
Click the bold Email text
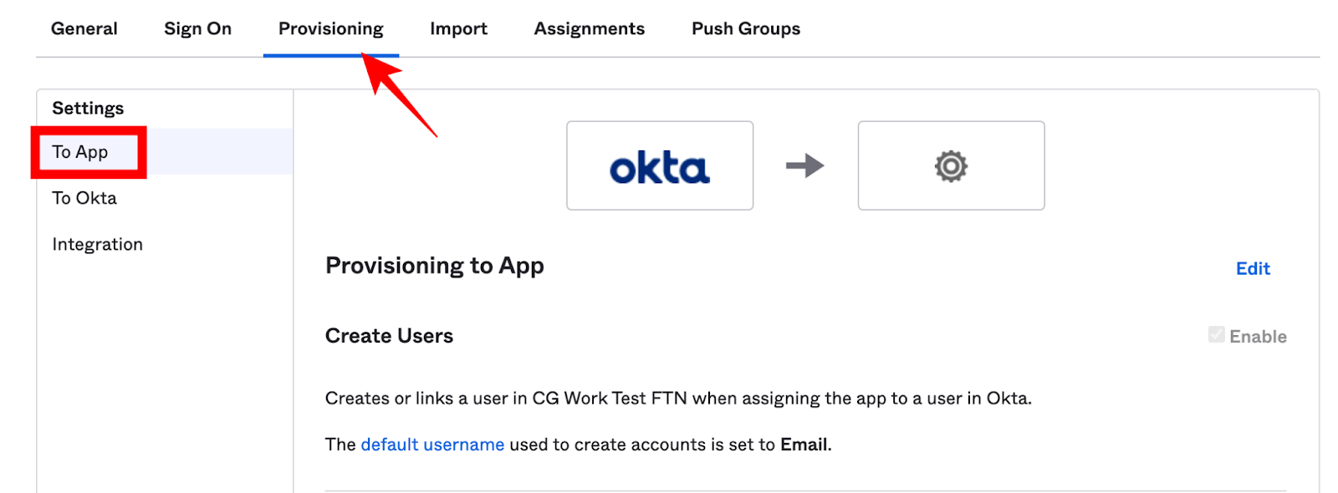pyautogui.click(x=804, y=445)
